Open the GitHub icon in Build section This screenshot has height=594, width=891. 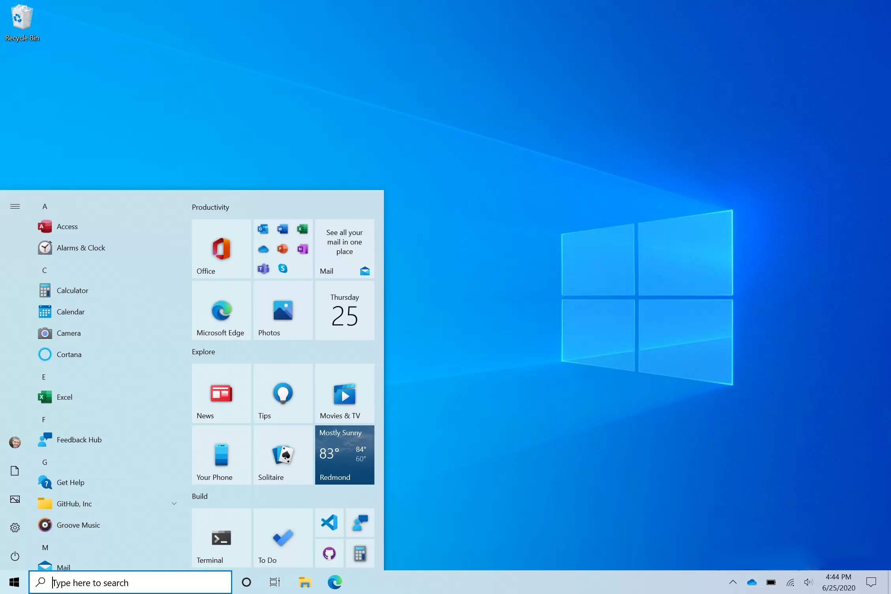coord(329,553)
